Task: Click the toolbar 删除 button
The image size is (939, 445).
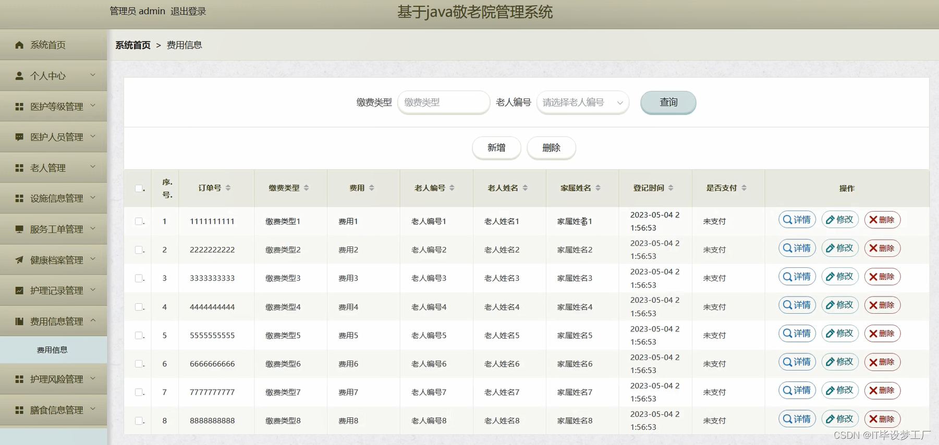Action: pyautogui.click(x=551, y=148)
